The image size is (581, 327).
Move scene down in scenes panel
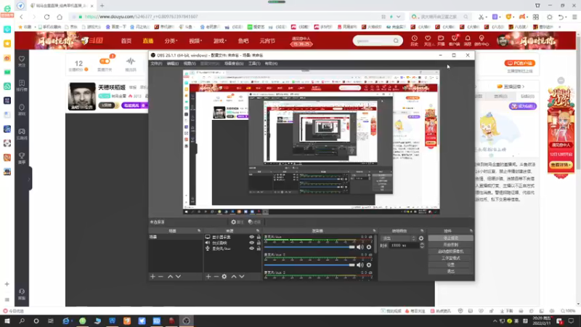(x=178, y=277)
